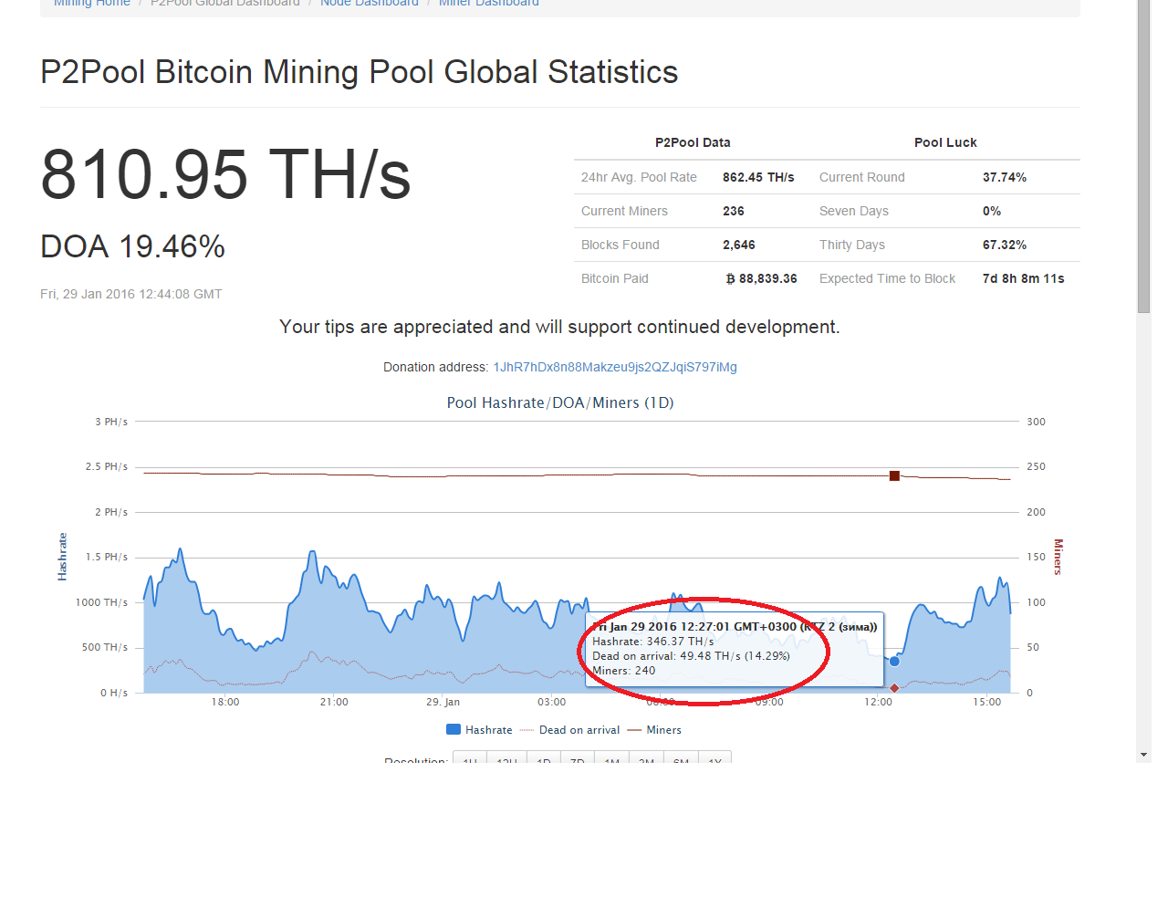Select the 1H resolution button
The height and width of the screenshot is (898, 1168).
pos(470,759)
